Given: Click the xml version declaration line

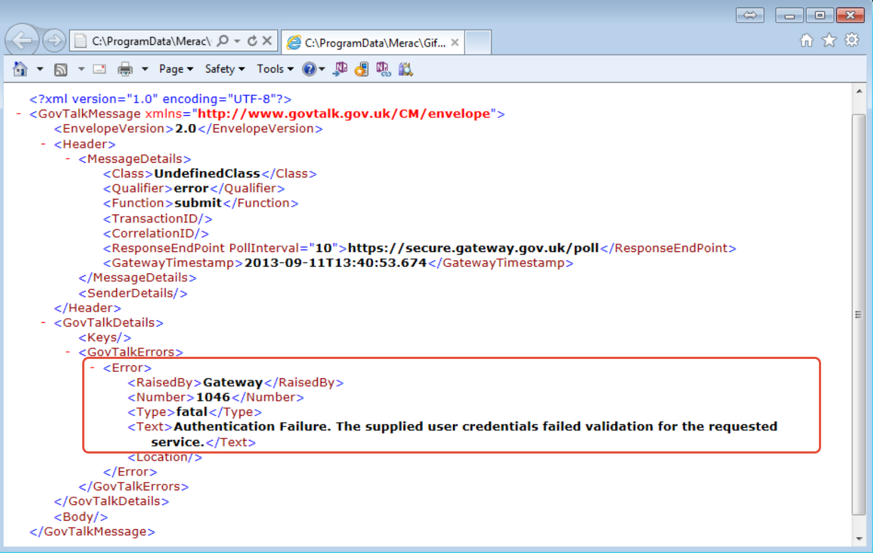Looking at the screenshot, I should point(161,99).
